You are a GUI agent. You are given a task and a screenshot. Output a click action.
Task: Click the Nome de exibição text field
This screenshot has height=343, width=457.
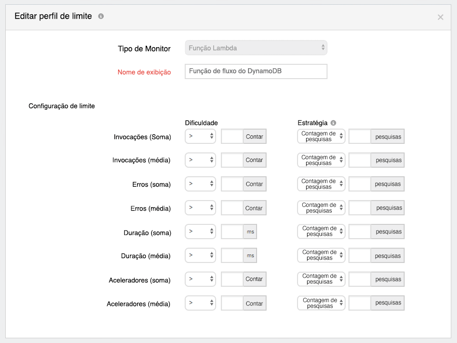(x=256, y=71)
